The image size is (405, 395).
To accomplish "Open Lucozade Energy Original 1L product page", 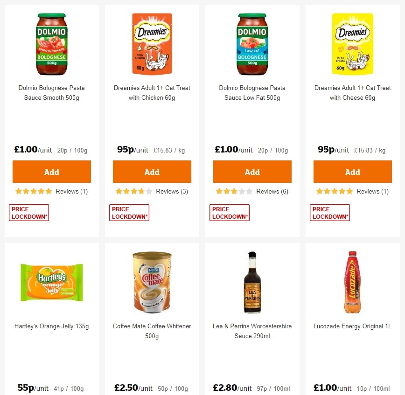I will (x=352, y=326).
